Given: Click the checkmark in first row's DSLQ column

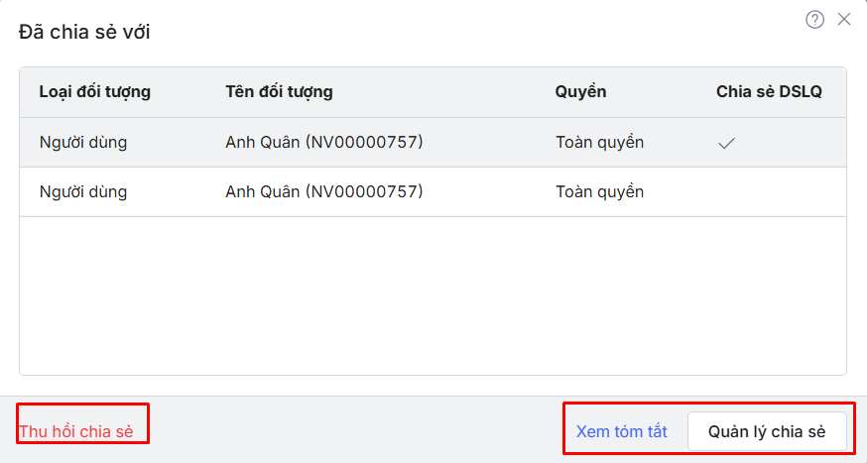Looking at the screenshot, I should coord(726,143).
